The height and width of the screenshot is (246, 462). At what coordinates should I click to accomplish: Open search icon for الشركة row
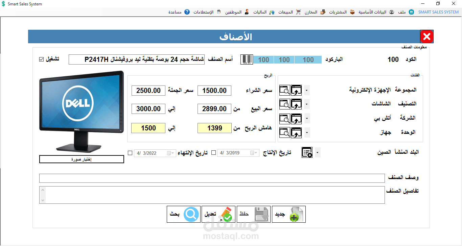tap(284, 118)
